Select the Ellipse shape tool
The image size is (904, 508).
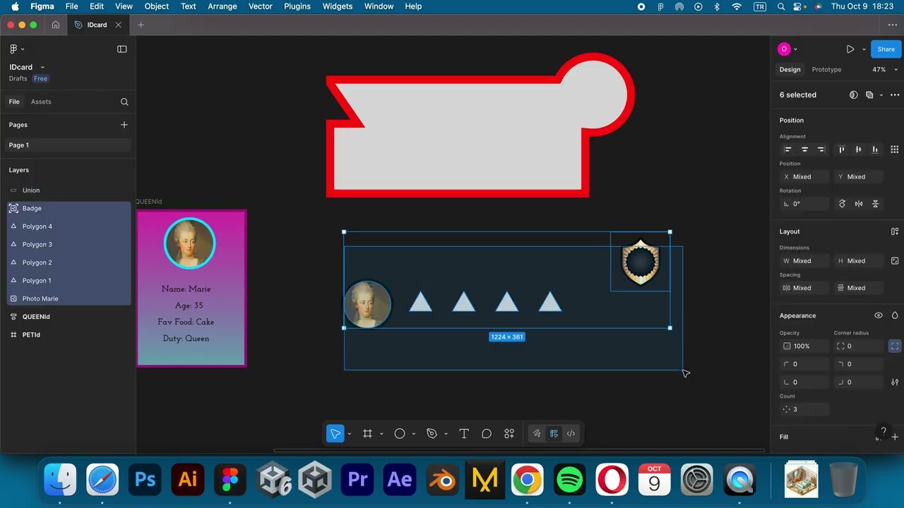click(x=400, y=433)
